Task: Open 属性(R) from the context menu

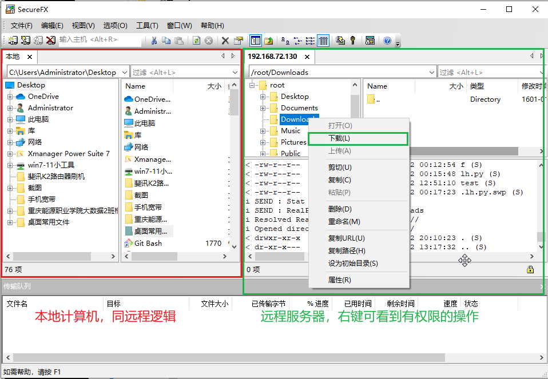Action: (359, 280)
